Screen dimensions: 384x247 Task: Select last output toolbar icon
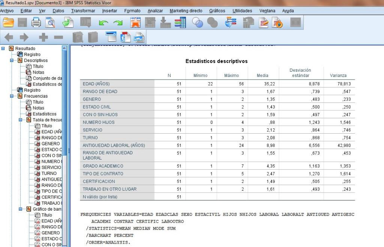point(231,23)
